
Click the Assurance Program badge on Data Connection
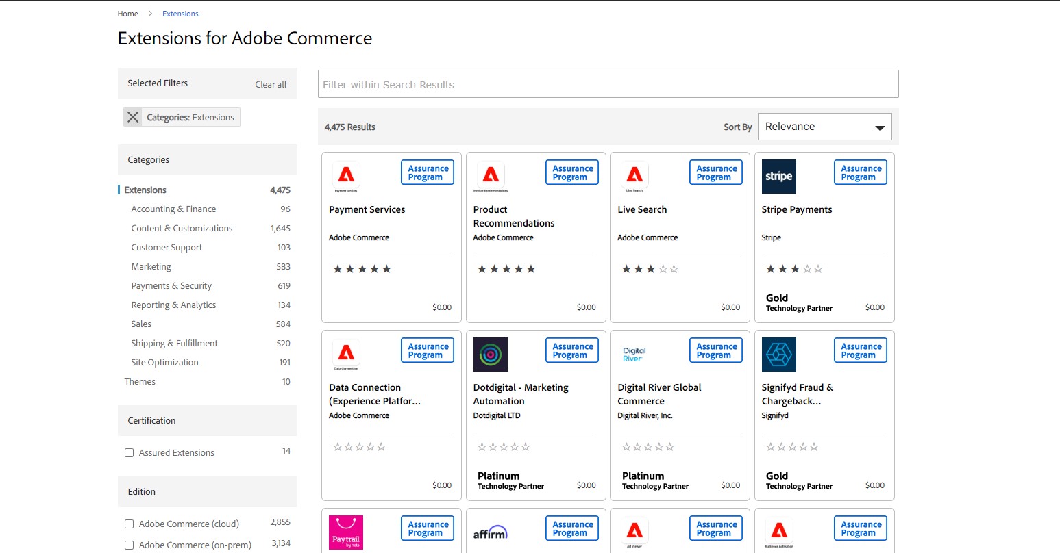(x=428, y=350)
